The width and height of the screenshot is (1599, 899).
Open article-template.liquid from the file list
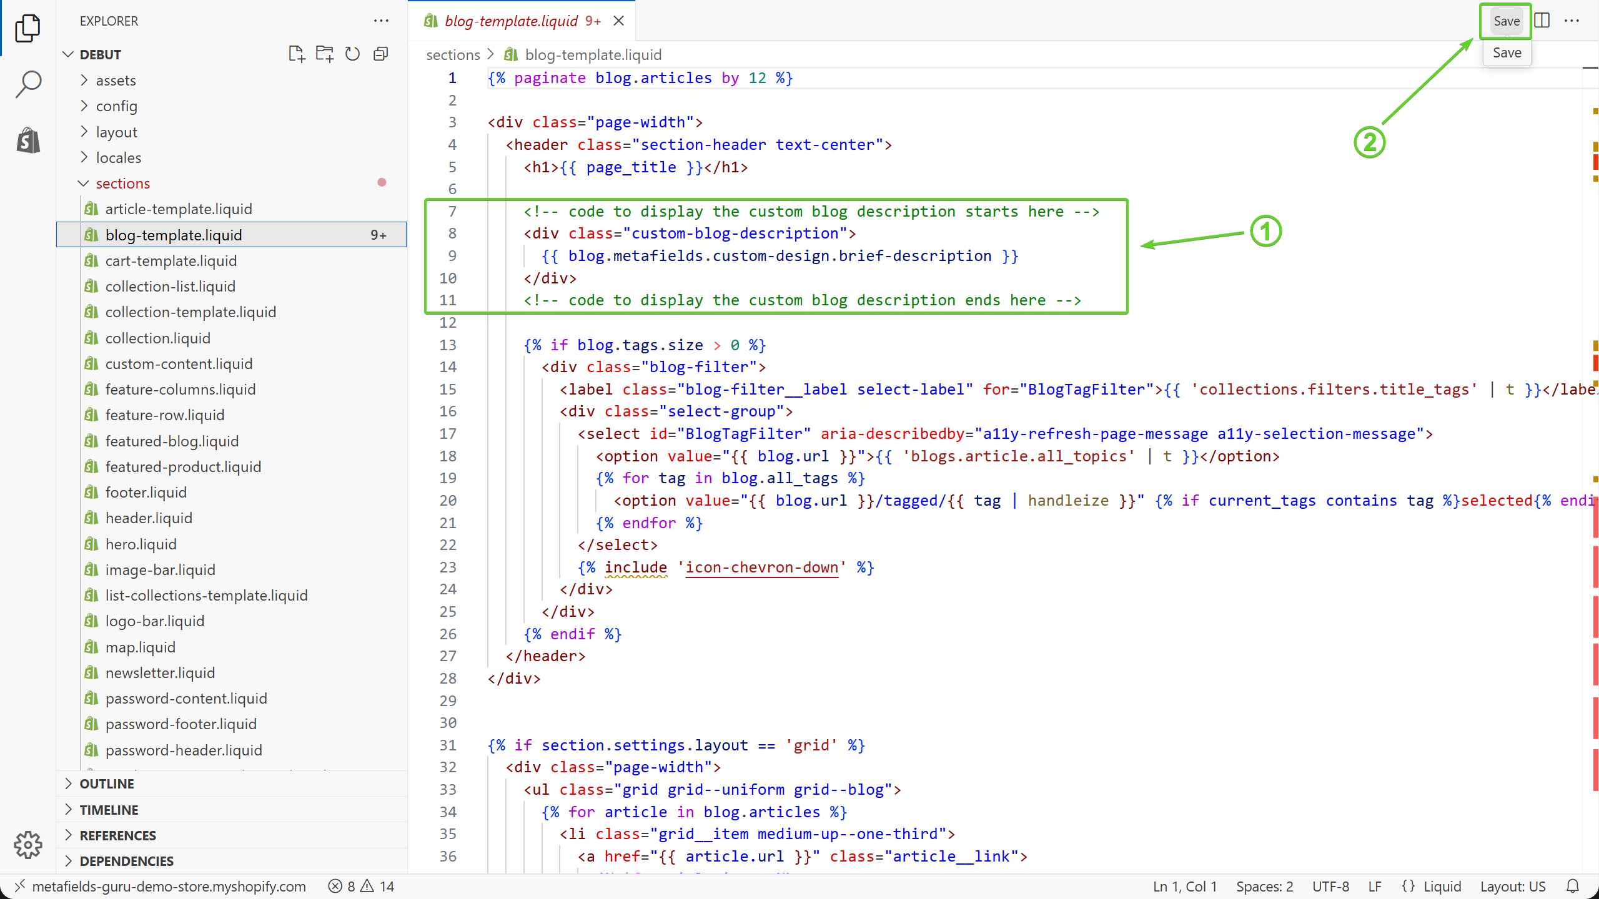click(x=179, y=209)
